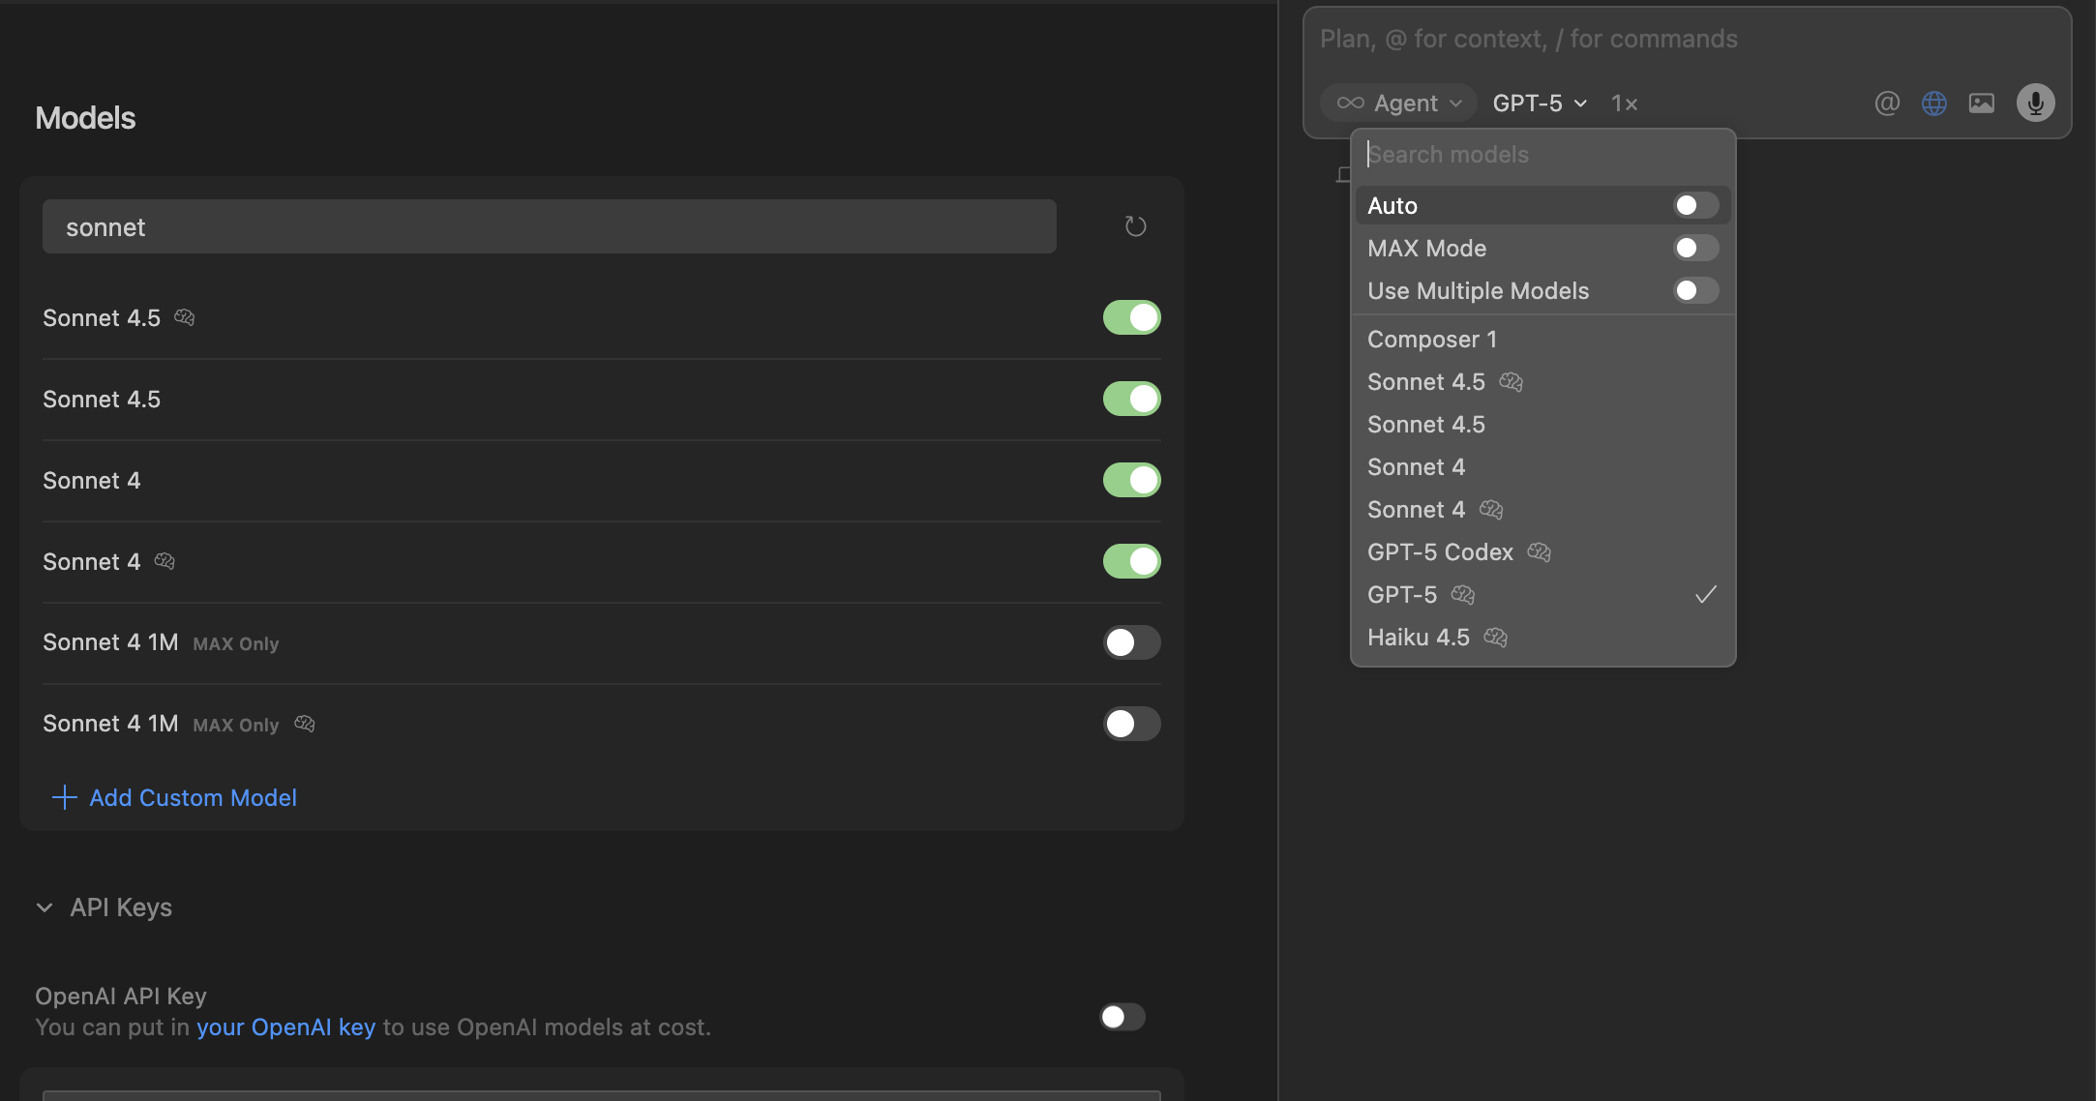Open the 'your OpenAI key' link
Screen dimensions: 2096x1101
pyautogui.click(x=285, y=1027)
